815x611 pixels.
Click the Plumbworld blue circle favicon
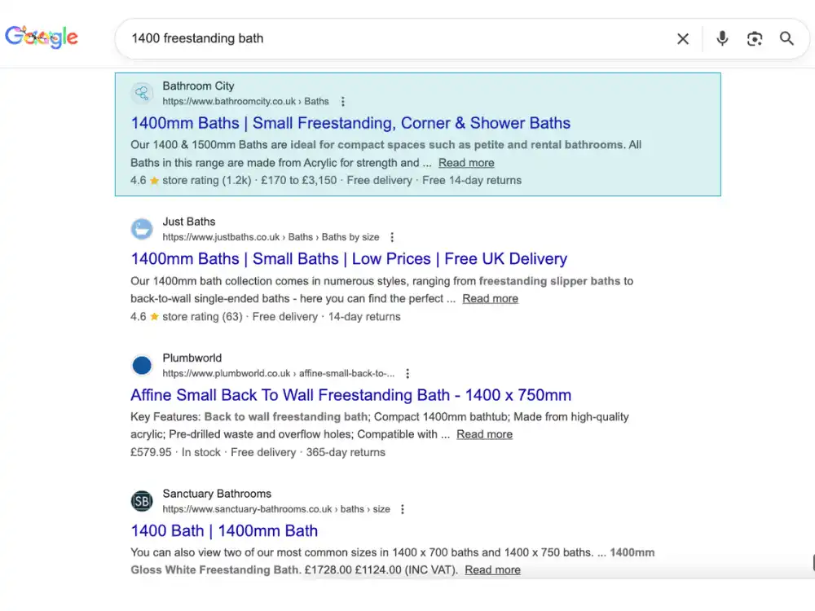142,365
